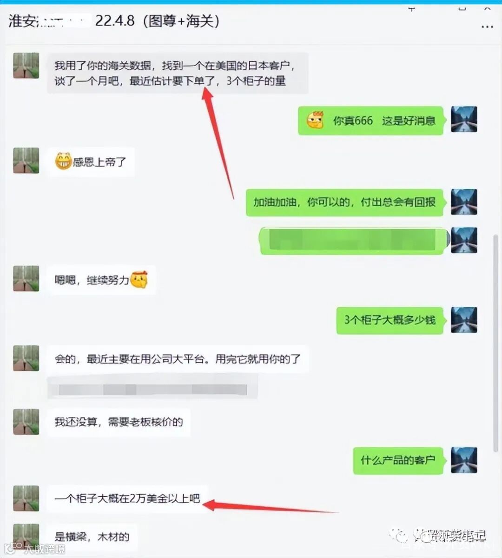This screenshot has height=558, width=502.
Task: Select the message 是横梁，木材的
Action: 92,537
